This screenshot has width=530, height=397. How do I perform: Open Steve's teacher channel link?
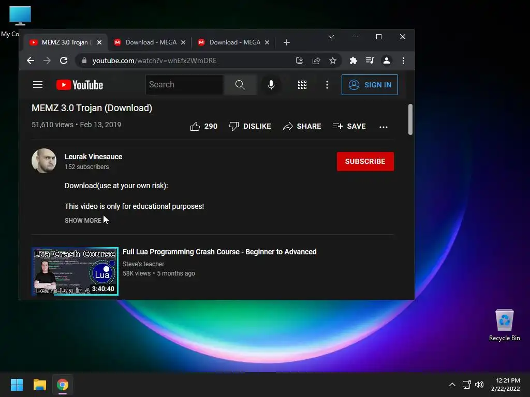143,264
